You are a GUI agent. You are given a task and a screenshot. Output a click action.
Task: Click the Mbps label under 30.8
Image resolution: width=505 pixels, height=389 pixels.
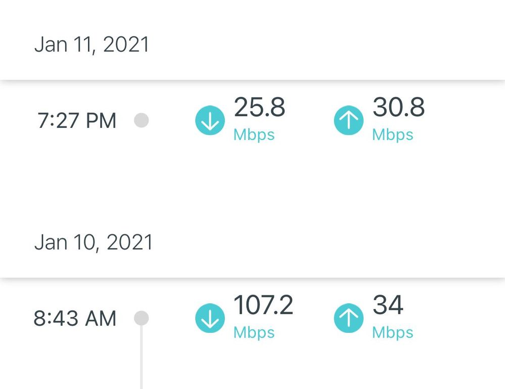click(x=393, y=135)
